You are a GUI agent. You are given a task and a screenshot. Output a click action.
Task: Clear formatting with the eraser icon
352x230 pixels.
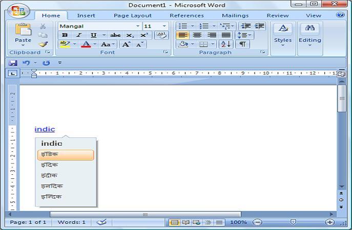(x=161, y=35)
